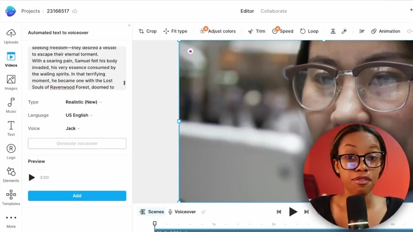The height and width of the screenshot is (232, 413).
Task: Click the app logo icon
Action: pyautogui.click(x=11, y=11)
